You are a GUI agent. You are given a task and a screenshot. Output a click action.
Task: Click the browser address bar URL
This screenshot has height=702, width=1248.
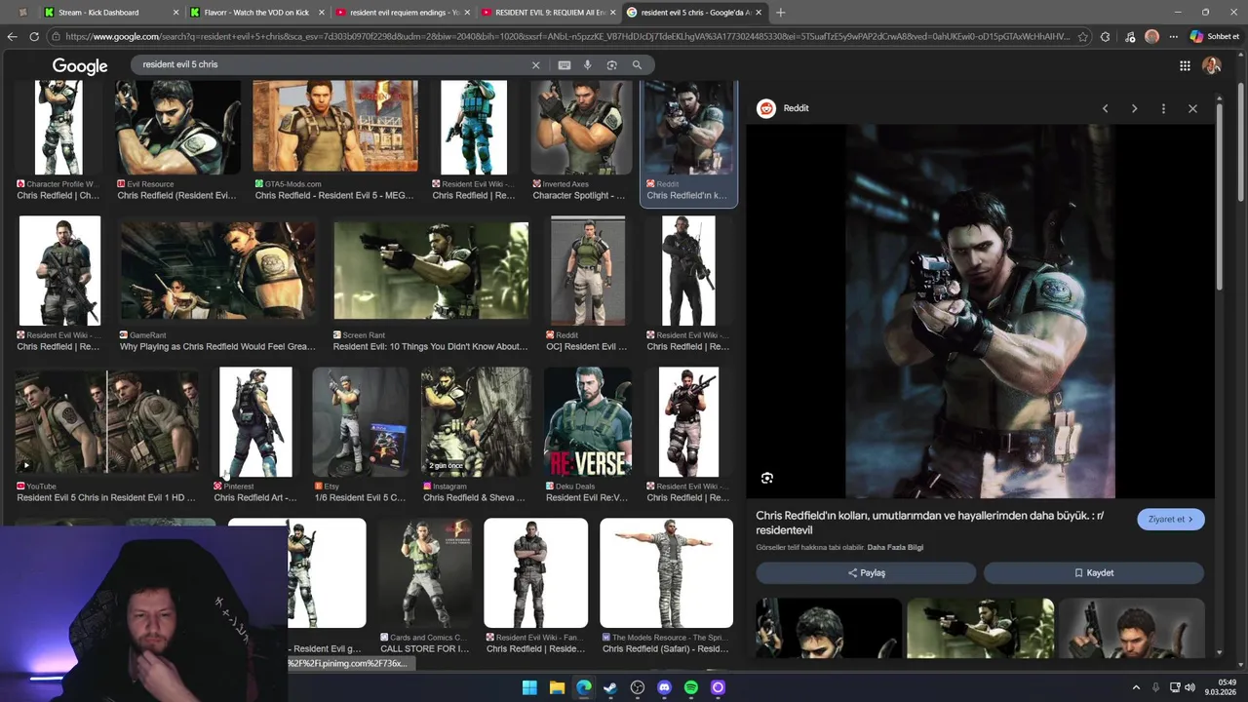click(567, 37)
